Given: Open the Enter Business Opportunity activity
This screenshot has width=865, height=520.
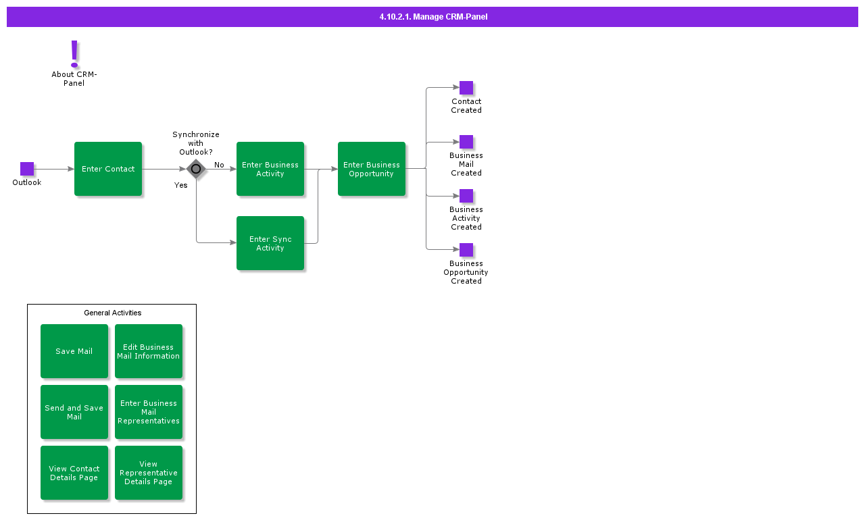Looking at the screenshot, I should point(372,169).
